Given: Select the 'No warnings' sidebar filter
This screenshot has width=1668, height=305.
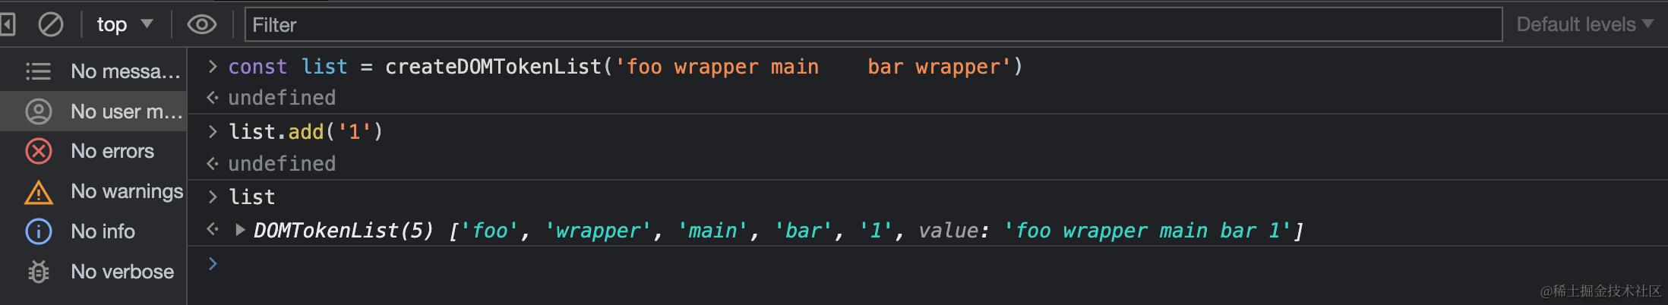Looking at the screenshot, I should coord(93,191).
